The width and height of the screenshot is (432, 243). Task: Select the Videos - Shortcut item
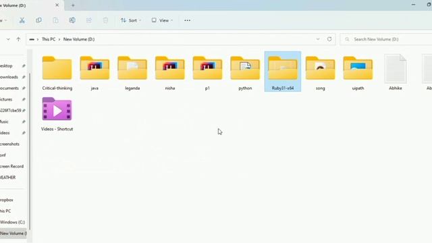57,113
